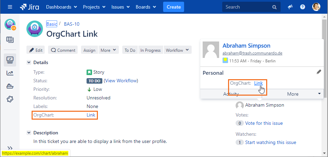Image resolution: width=328 pixels, height=157 pixels.
Task: Click the Unresolved resolution value
Action: click(x=98, y=98)
